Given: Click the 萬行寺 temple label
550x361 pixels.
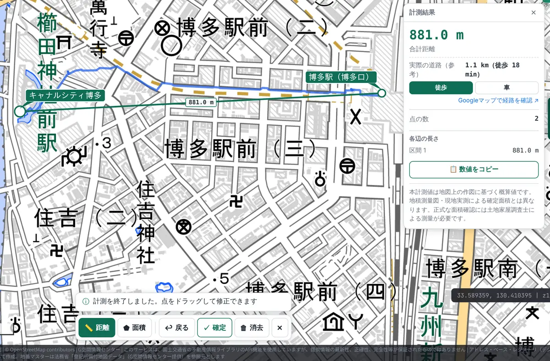Looking at the screenshot, I should point(98,28).
